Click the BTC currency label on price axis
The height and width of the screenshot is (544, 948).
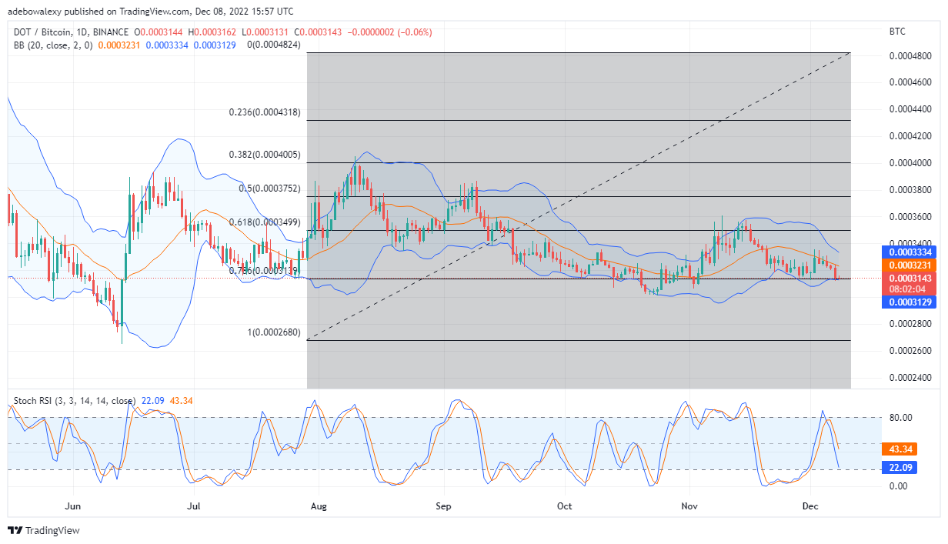point(897,32)
